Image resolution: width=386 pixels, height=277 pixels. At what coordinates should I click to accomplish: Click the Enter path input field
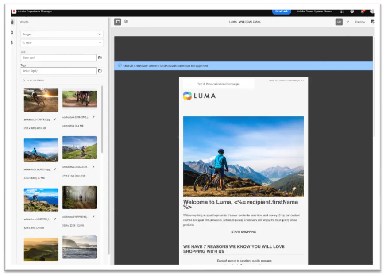click(58, 58)
